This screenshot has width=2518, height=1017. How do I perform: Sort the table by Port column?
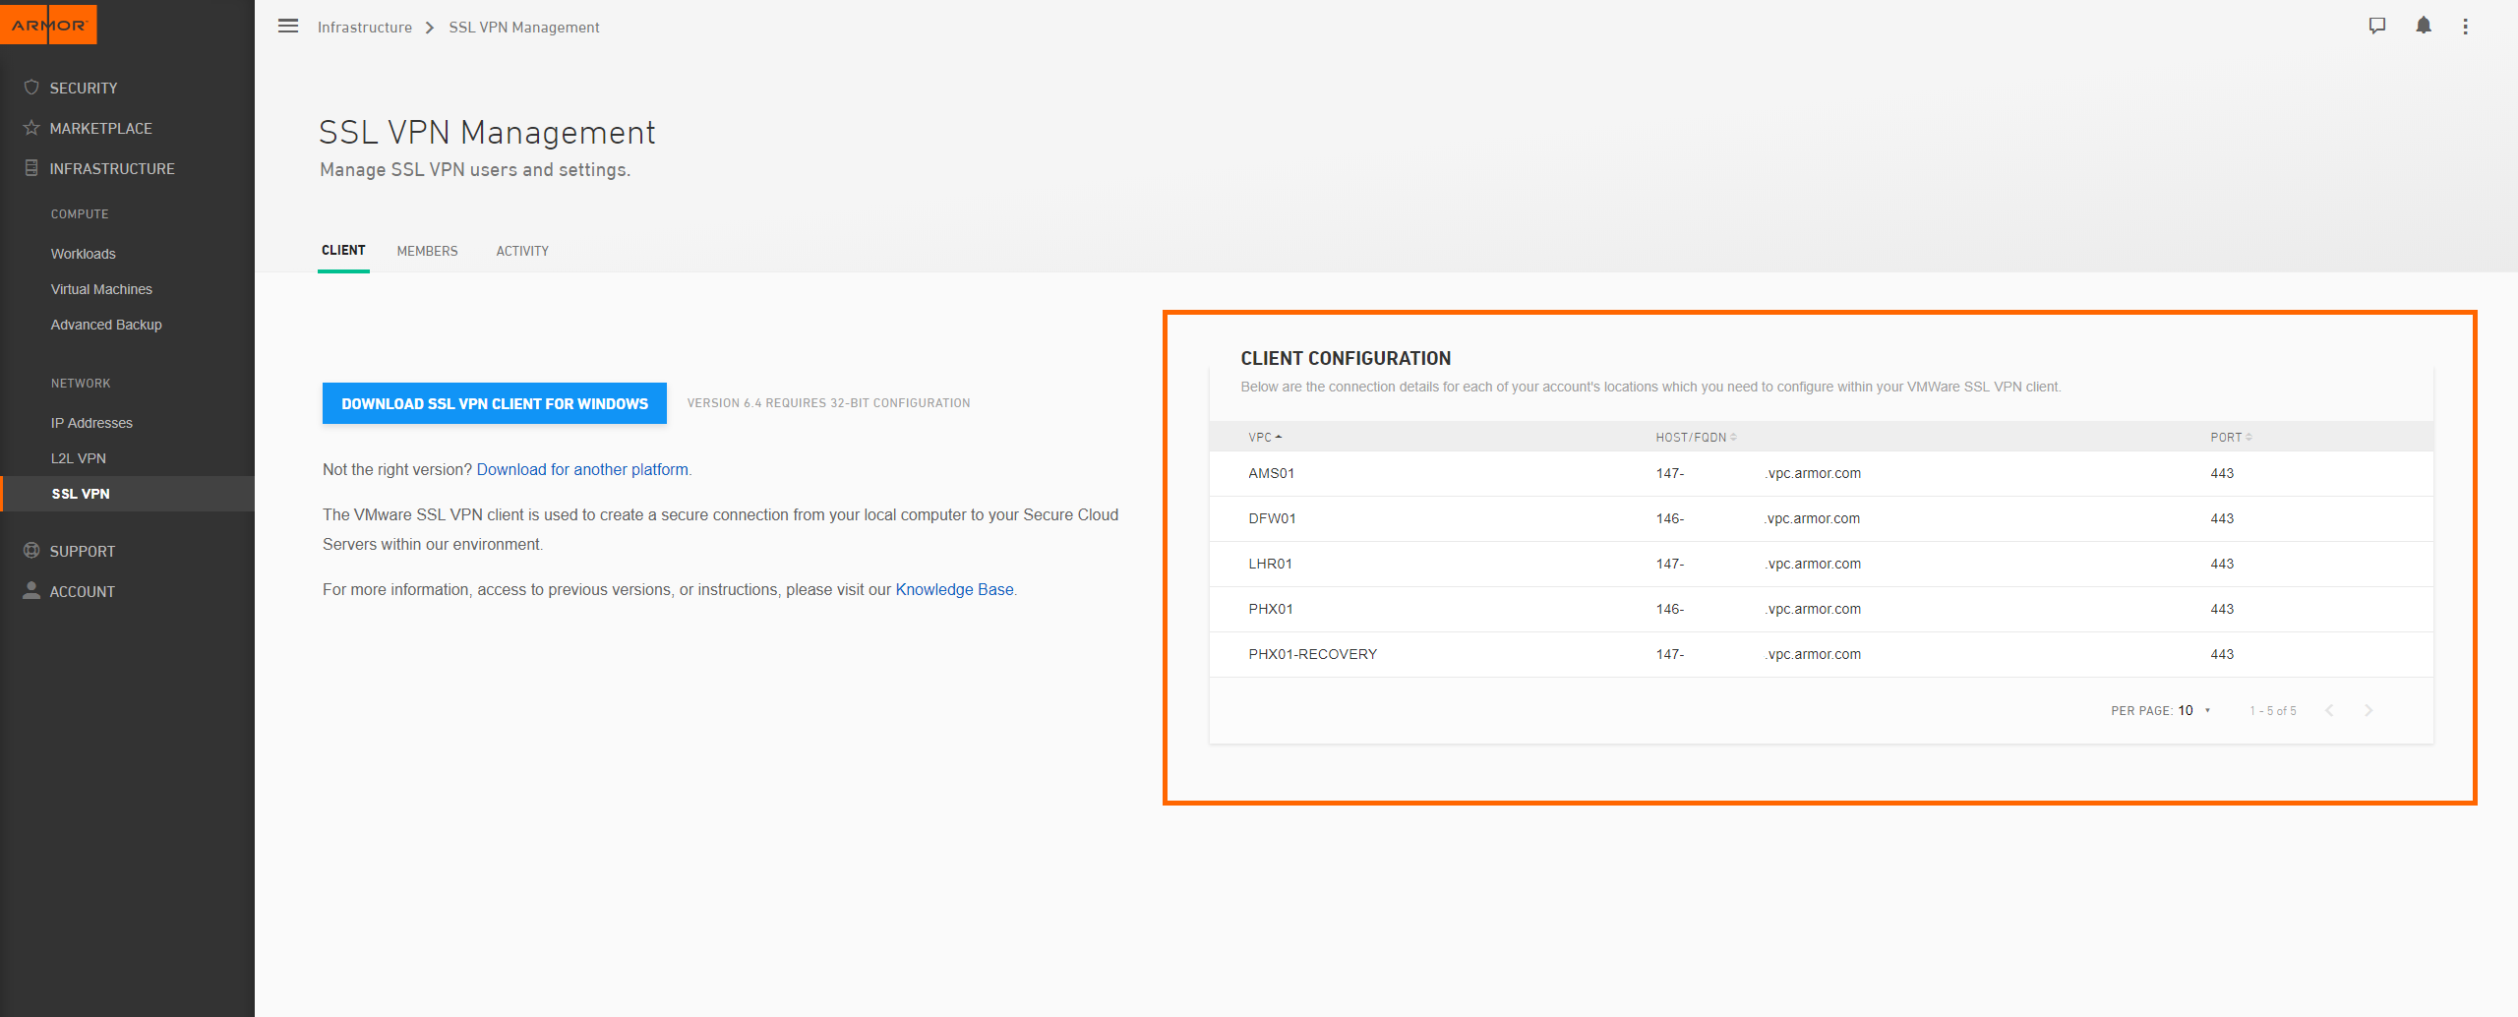click(2230, 437)
